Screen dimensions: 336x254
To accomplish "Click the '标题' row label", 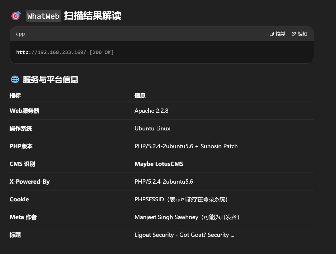I will click(15, 235).
